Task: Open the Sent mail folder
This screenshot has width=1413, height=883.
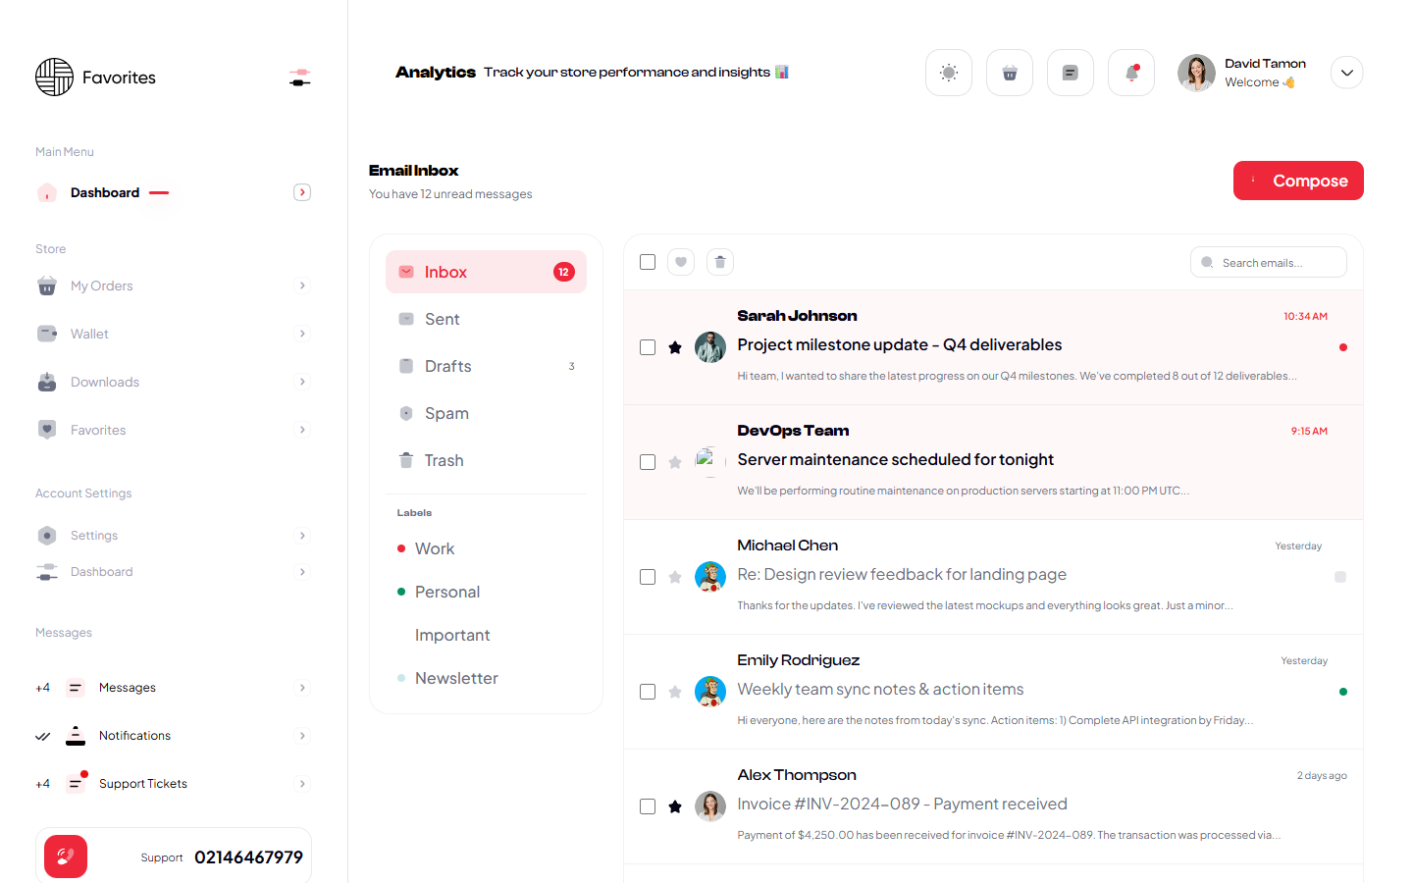Action: coord(443,319)
